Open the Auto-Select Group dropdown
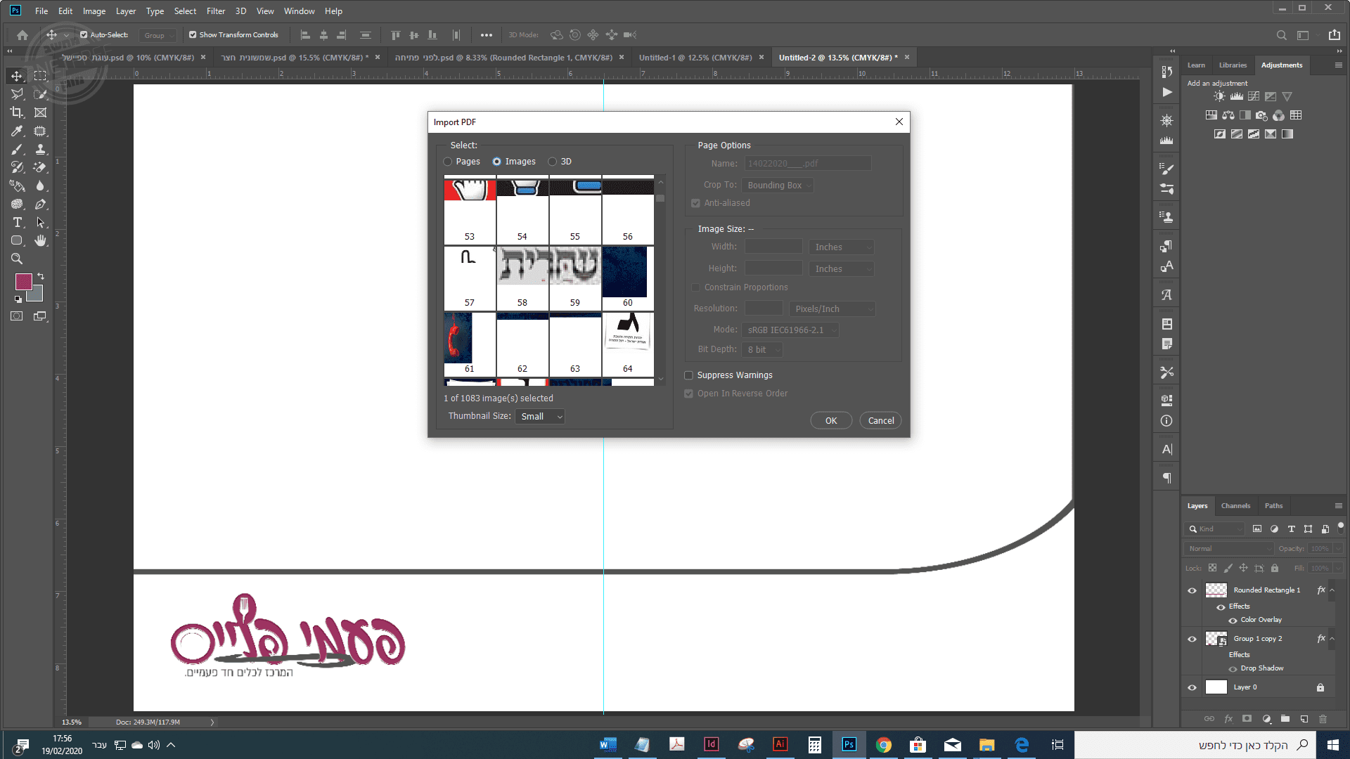This screenshot has width=1350, height=759. click(x=157, y=35)
